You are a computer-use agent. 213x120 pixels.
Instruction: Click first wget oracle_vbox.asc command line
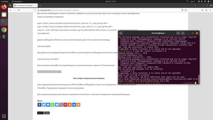click(73, 23)
